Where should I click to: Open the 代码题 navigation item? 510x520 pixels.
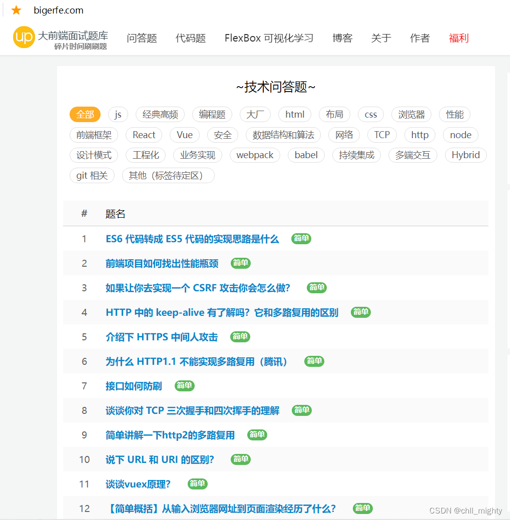[190, 38]
